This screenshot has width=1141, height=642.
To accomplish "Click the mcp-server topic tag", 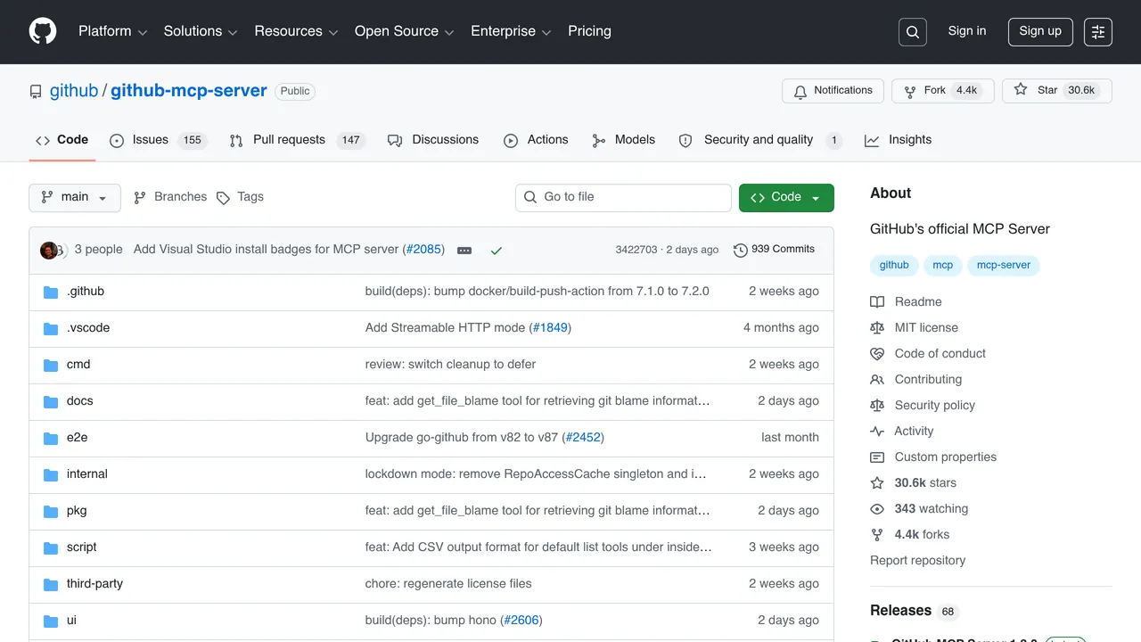I will (1004, 266).
